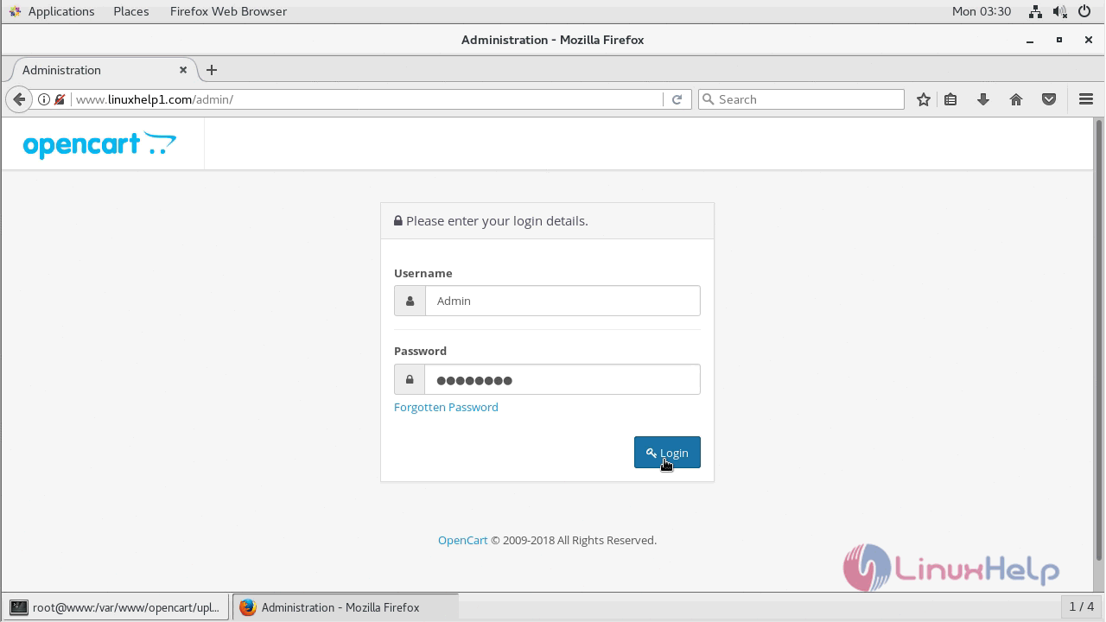Go to Firefox home page icon

1016,99
